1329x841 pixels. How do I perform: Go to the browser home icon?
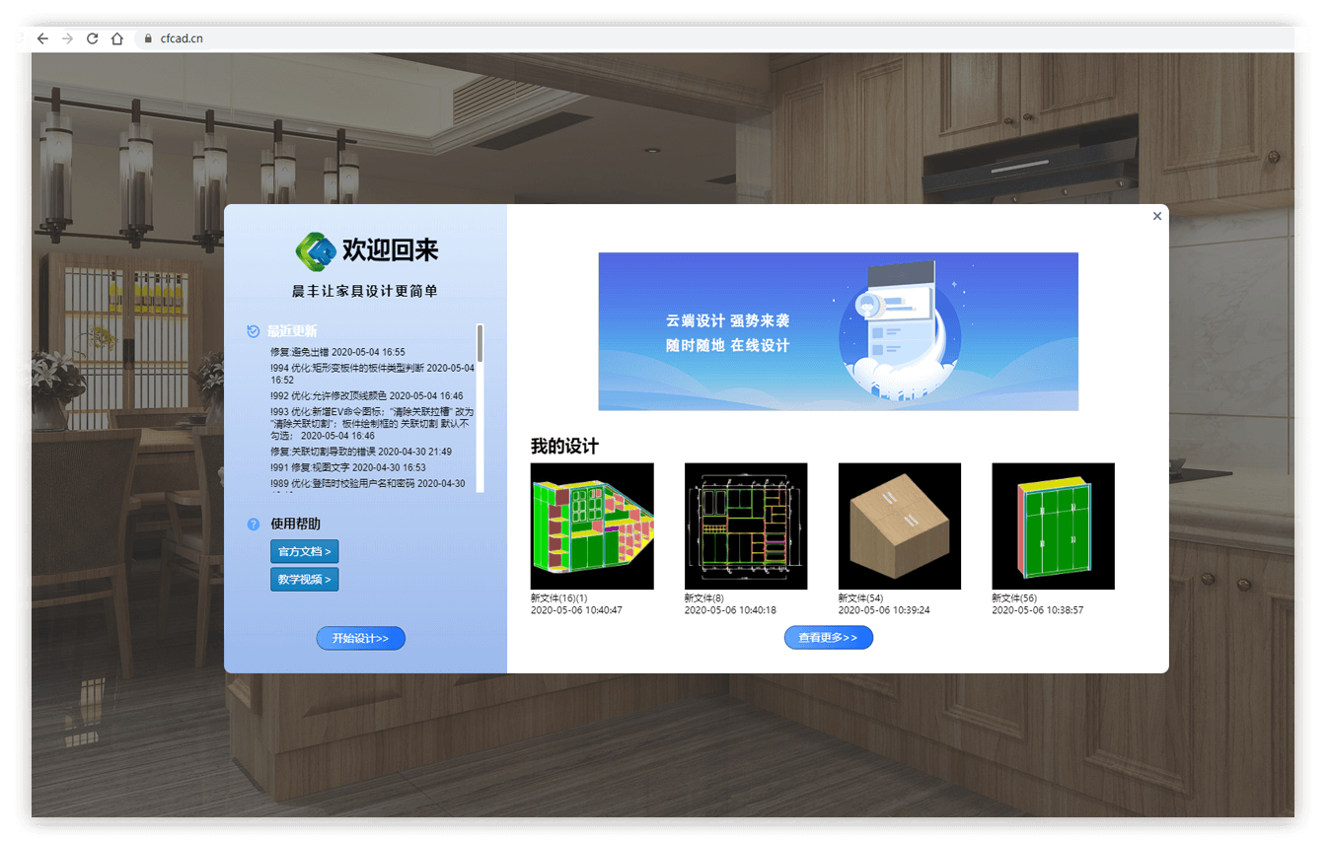point(117,38)
